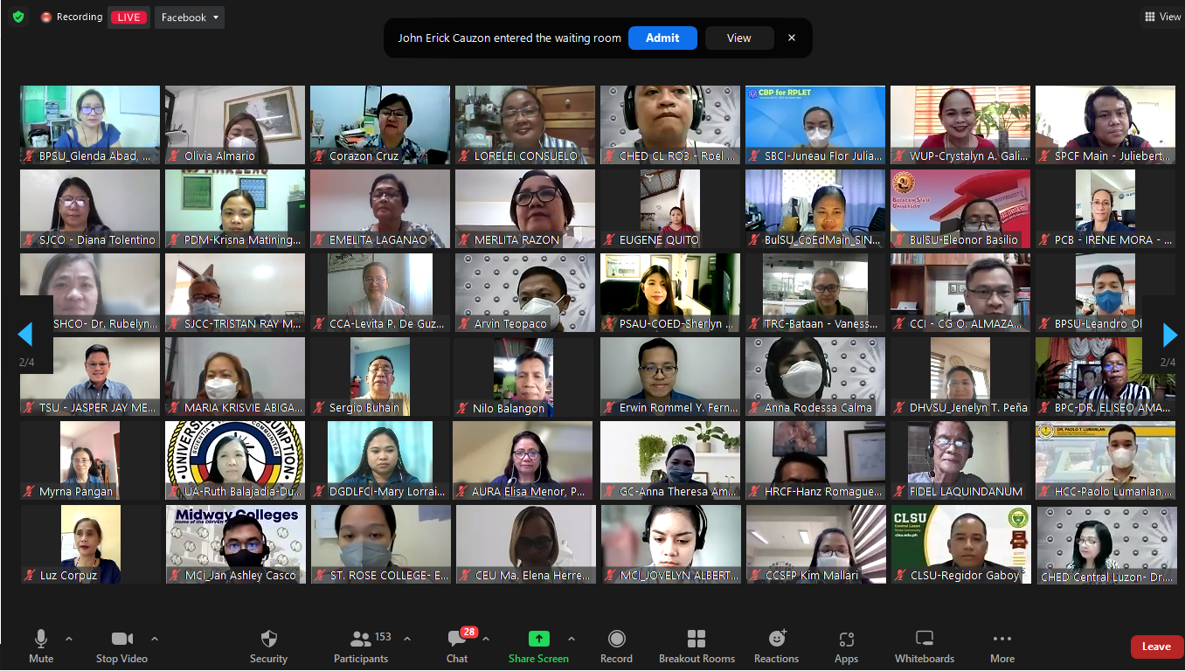Click muted mic icon on SJCO - Diana Tolentino
The height and width of the screenshot is (671, 1185).
tap(30, 240)
